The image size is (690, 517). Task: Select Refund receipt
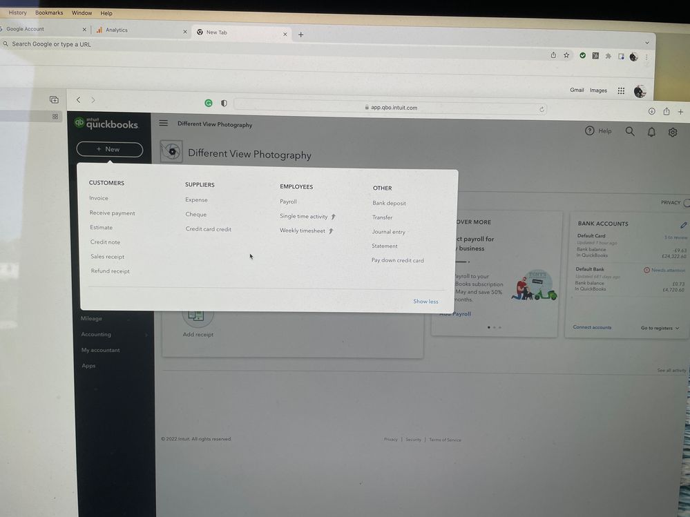click(x=110, y=271)
